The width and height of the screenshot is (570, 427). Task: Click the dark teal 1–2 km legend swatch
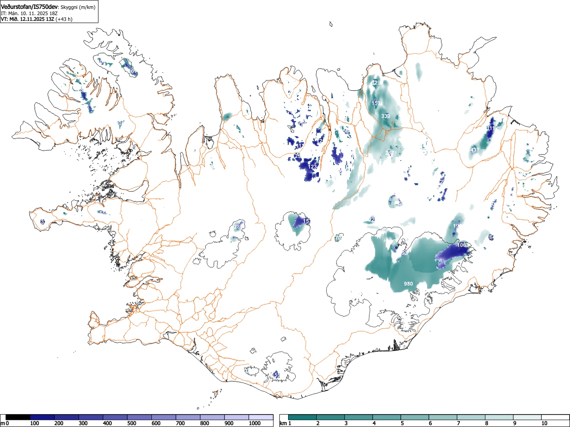click(302, 417)
